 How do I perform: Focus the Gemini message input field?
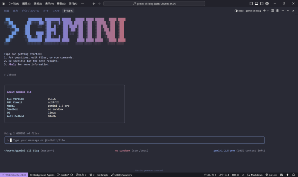tap(134, 140)
